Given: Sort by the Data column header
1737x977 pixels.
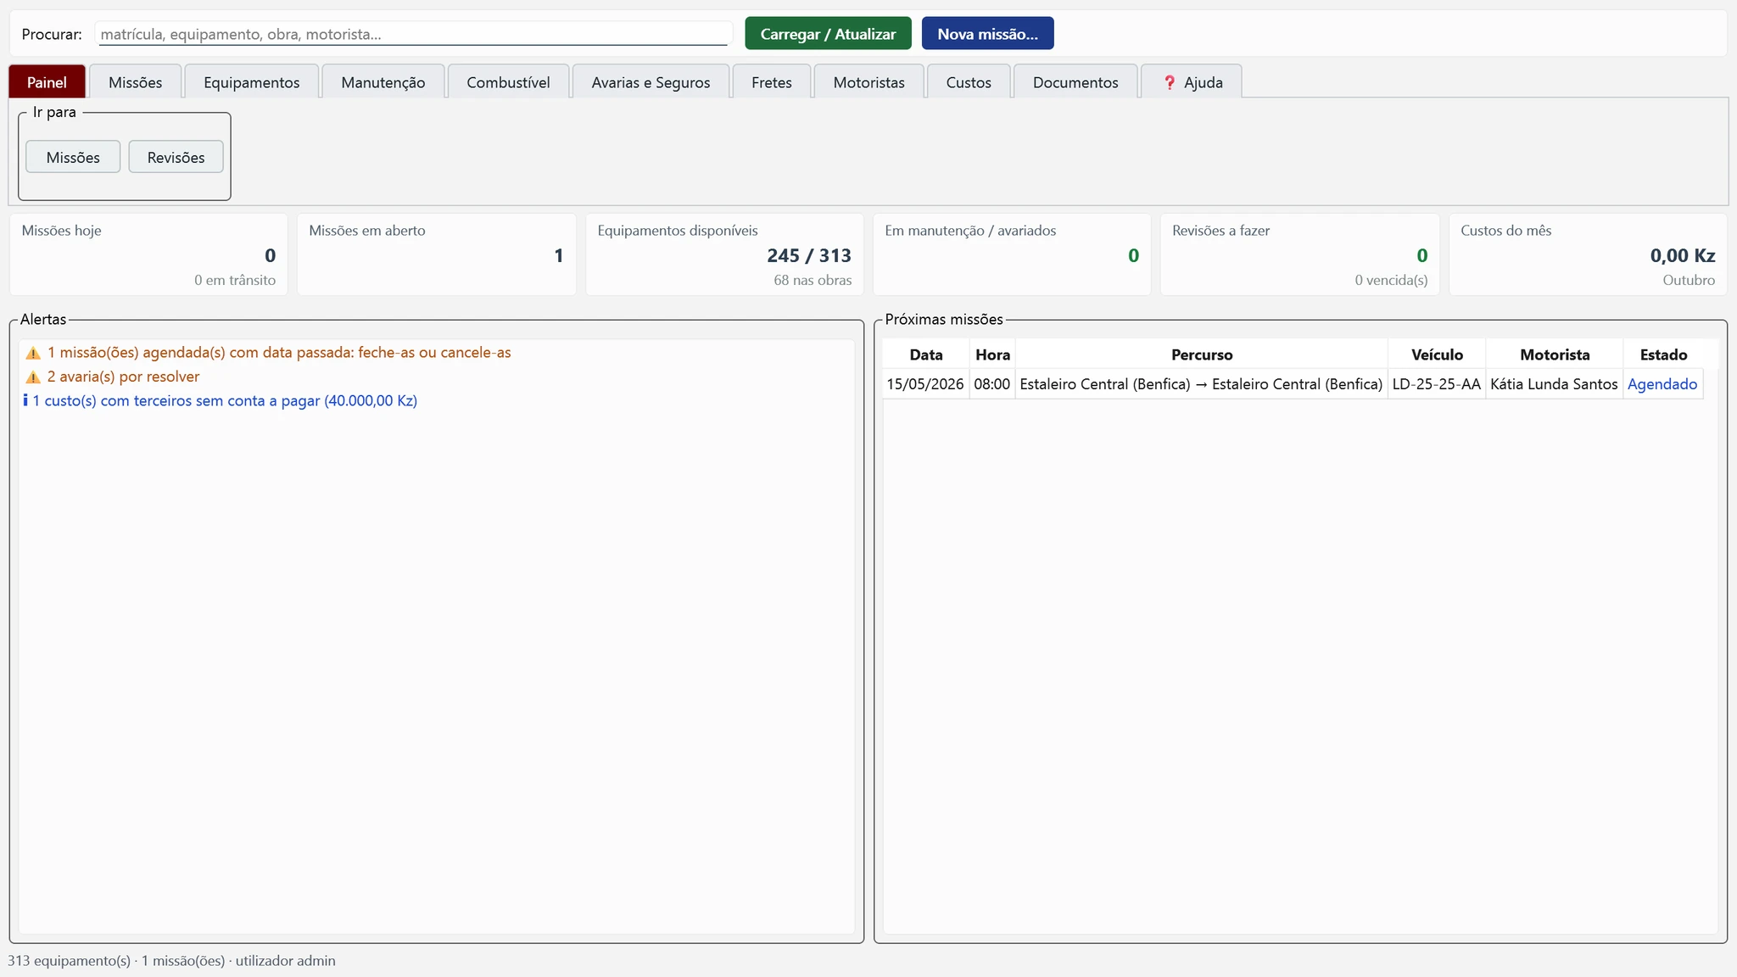Looking at the screenshot, I should 925,355.
